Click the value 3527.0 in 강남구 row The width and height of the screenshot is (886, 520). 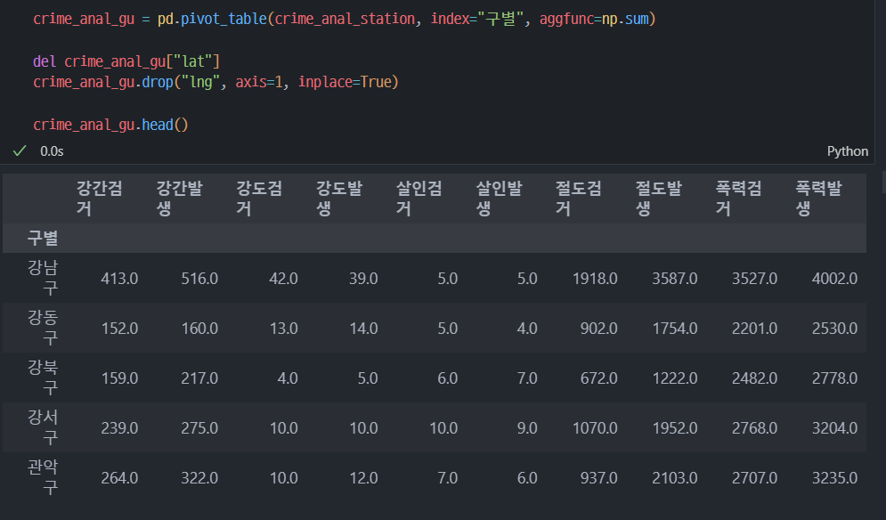pos(755,279)
